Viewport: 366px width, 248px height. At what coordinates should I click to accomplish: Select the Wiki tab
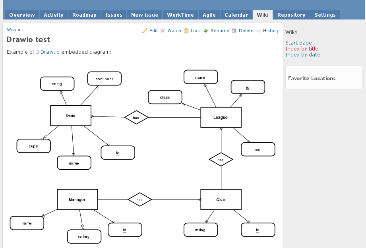[x=263, y=15]
